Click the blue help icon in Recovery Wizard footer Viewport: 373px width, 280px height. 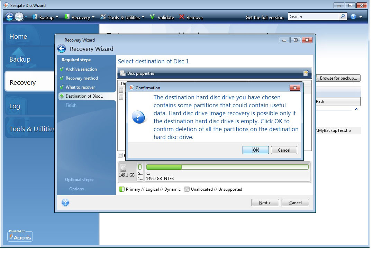coord(65,203)
